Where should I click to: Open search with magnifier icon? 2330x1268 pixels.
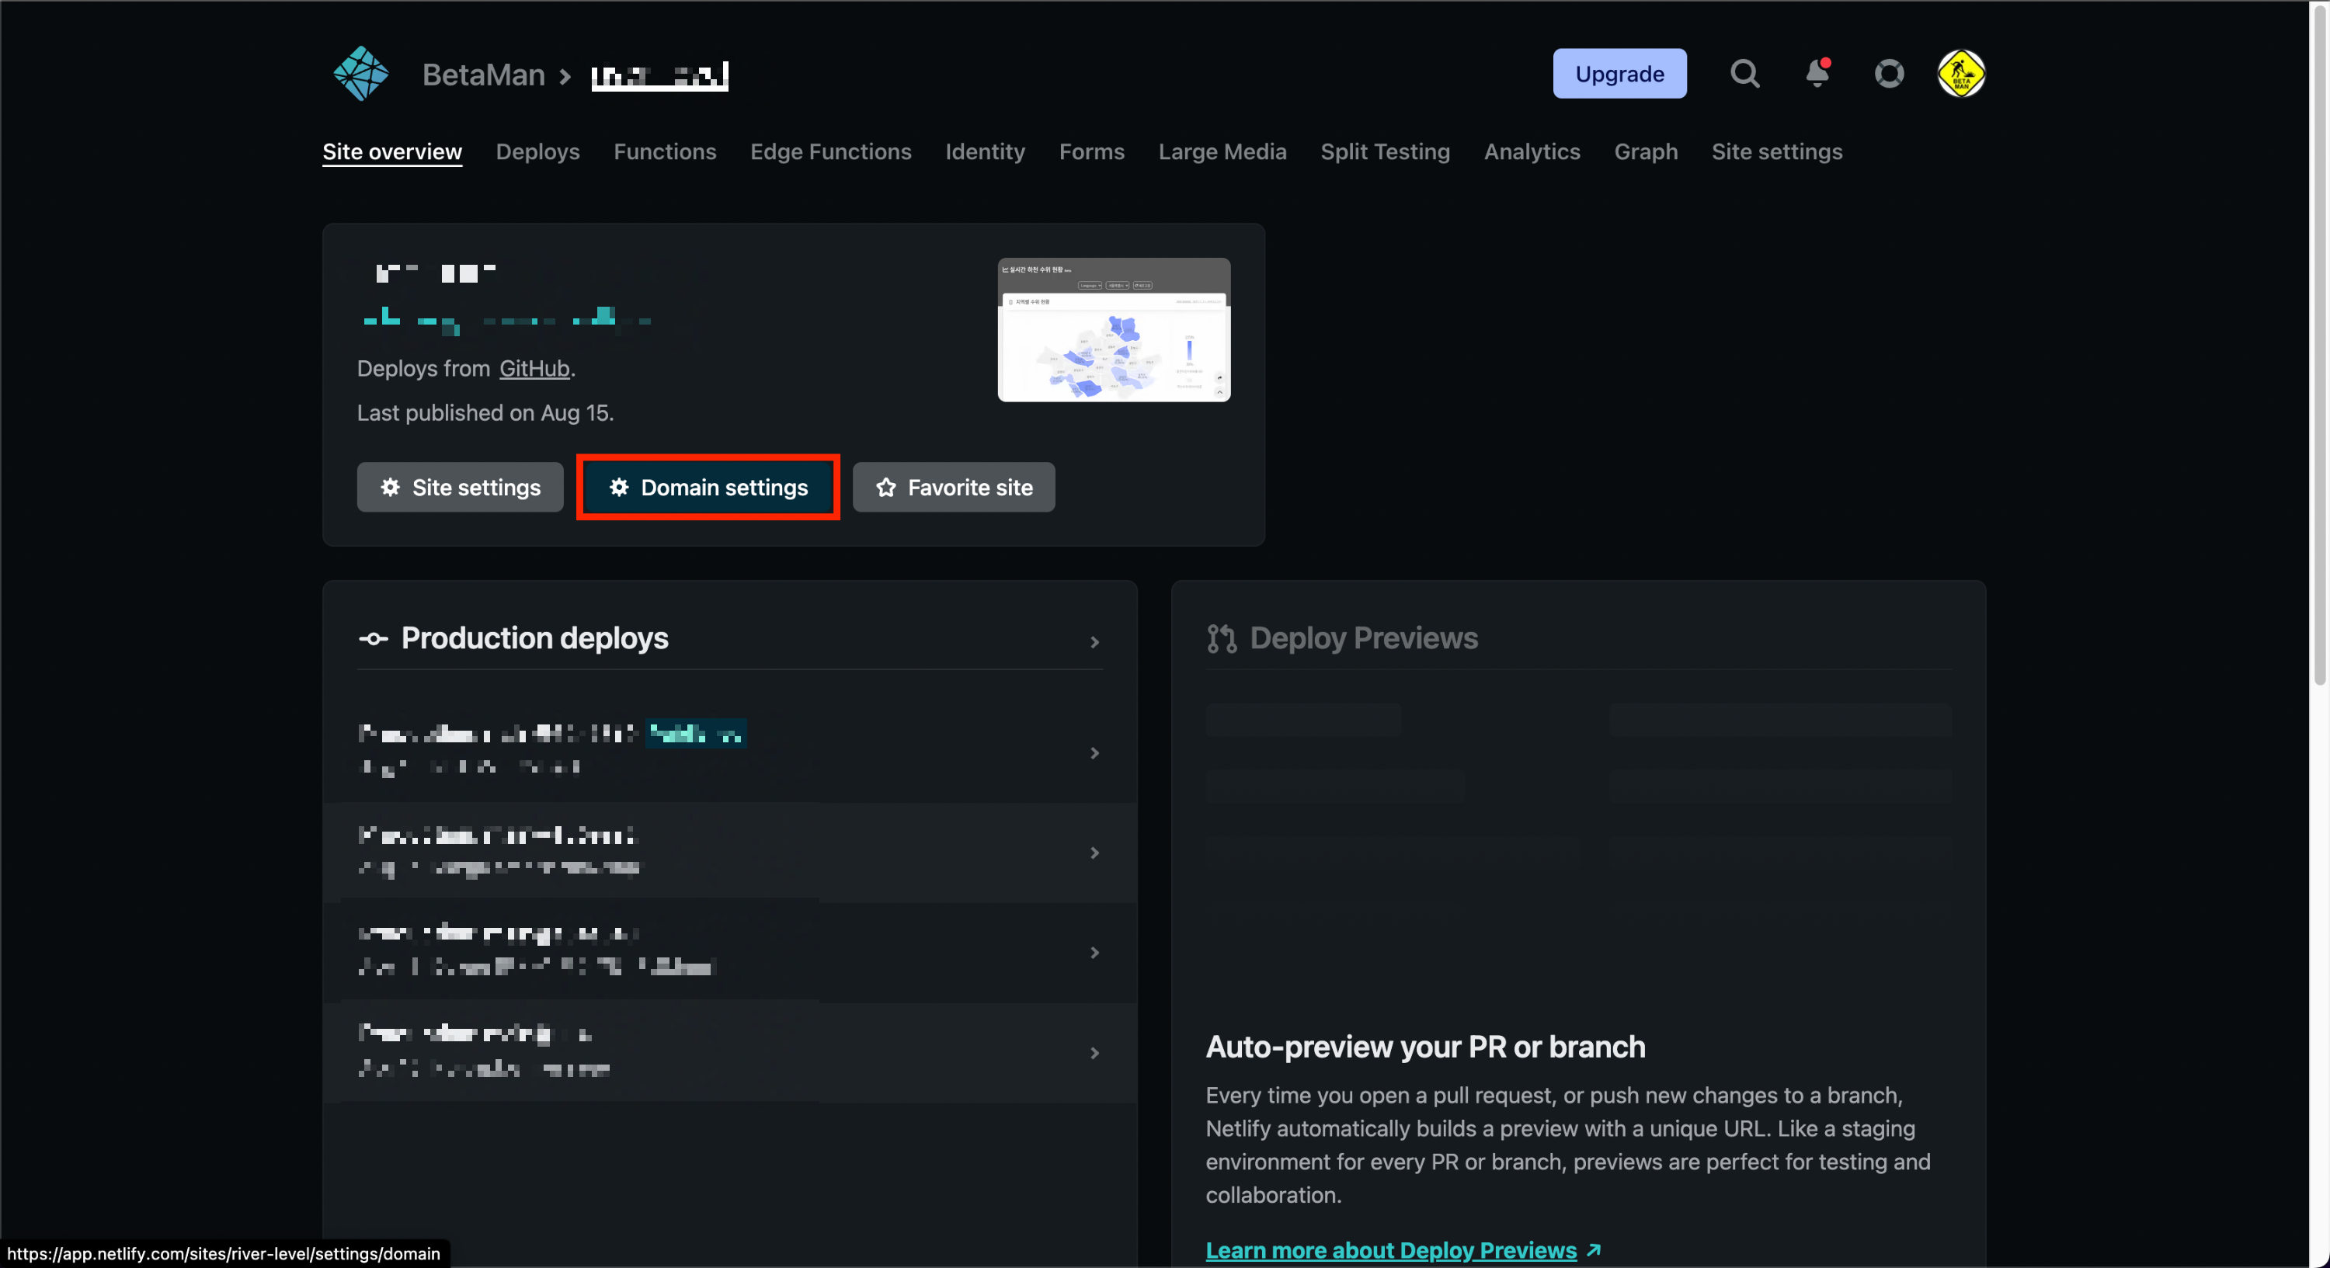(1745, 73)
